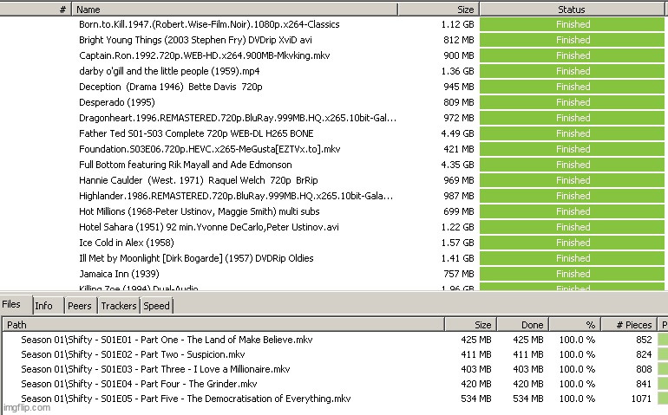Select file Shifty S01E04 The Grinder.mkv
The height and width of the screenshot is (415, 668).
(x=139, y=384)
